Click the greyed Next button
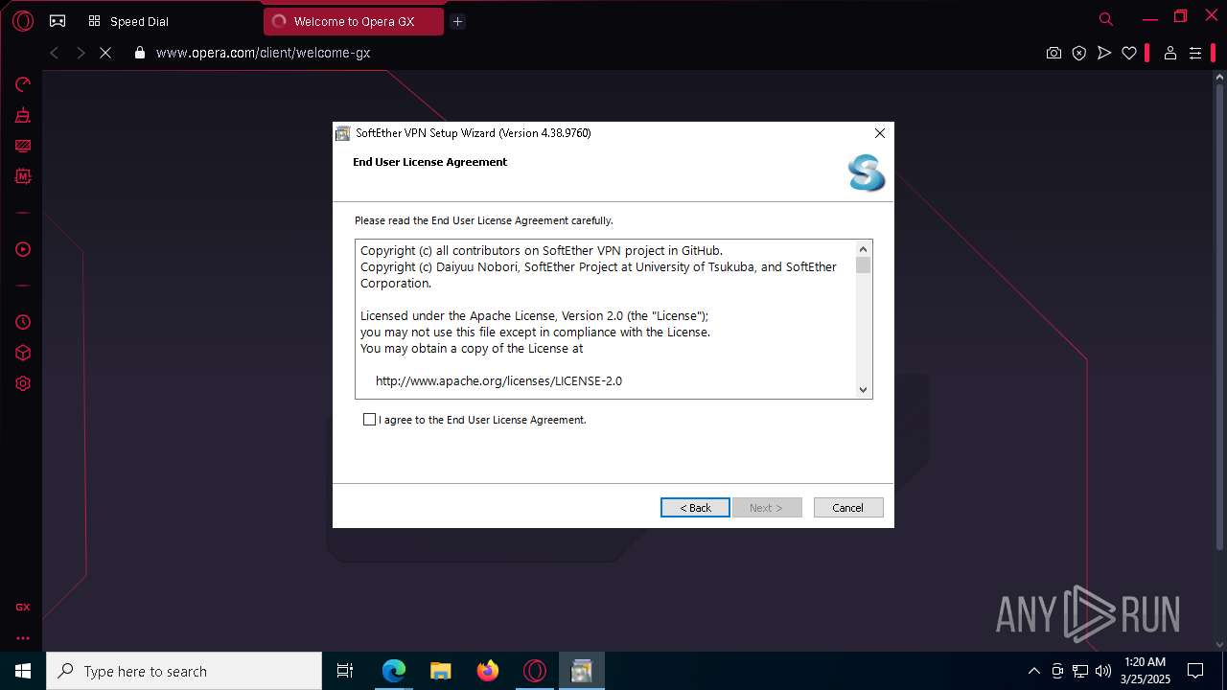The width and height of the screenshot is (1227, 690). tap(767, 507)
